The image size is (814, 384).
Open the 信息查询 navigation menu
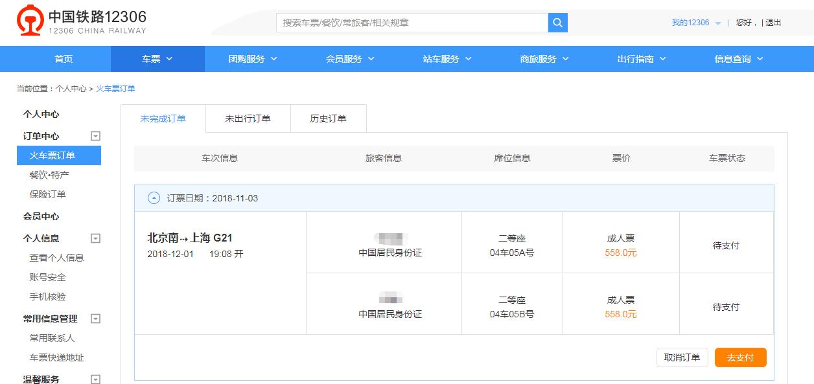point(734,58)
